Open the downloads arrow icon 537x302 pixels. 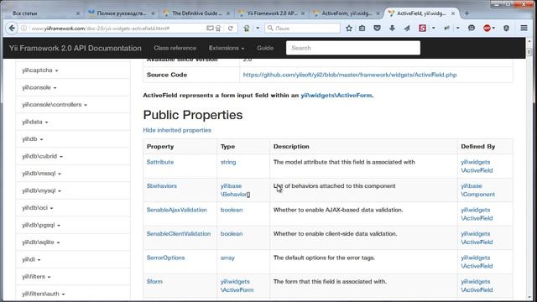pos(392,29)
